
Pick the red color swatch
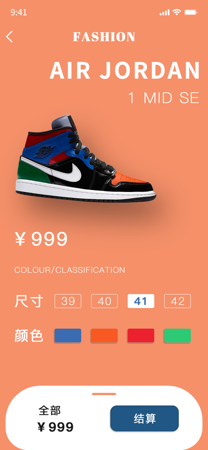pos(141,336)
